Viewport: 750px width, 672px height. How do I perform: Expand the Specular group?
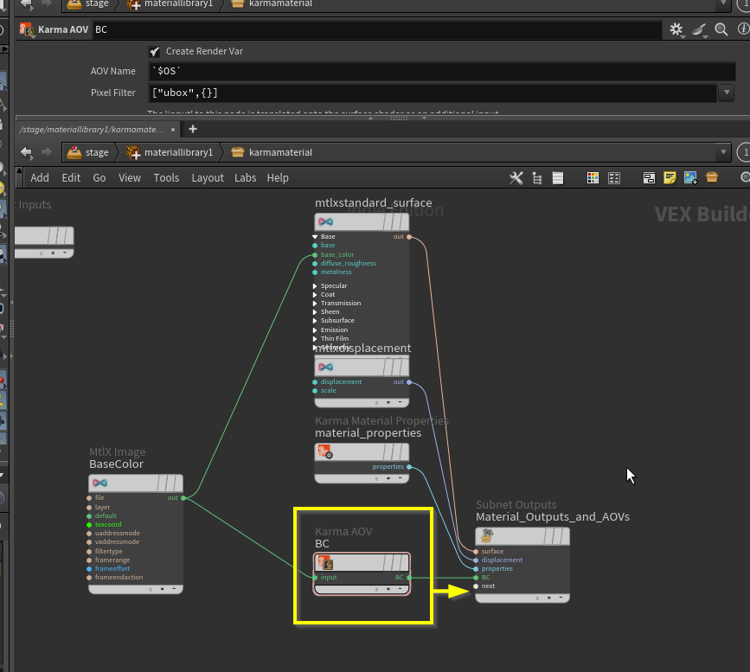click(x=315, y=286)
